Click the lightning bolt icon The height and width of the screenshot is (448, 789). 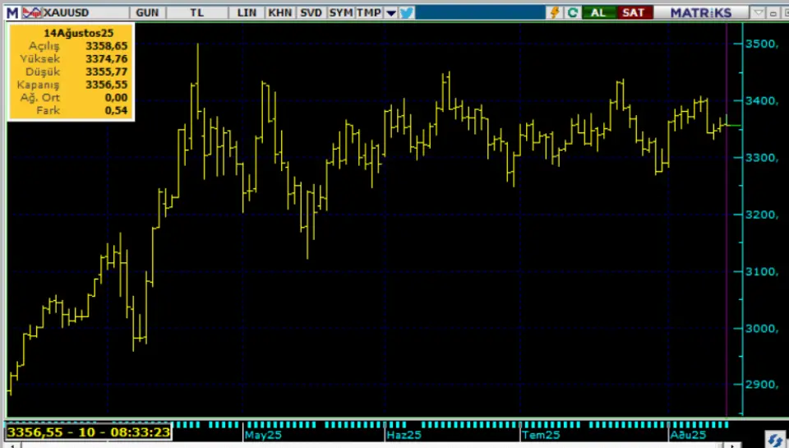click(555, 12)
